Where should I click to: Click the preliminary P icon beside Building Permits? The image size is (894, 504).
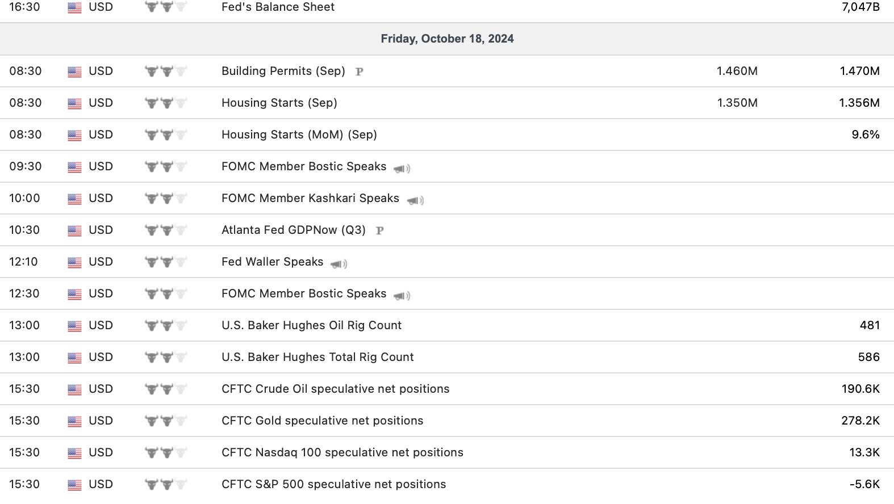(359, 72)
